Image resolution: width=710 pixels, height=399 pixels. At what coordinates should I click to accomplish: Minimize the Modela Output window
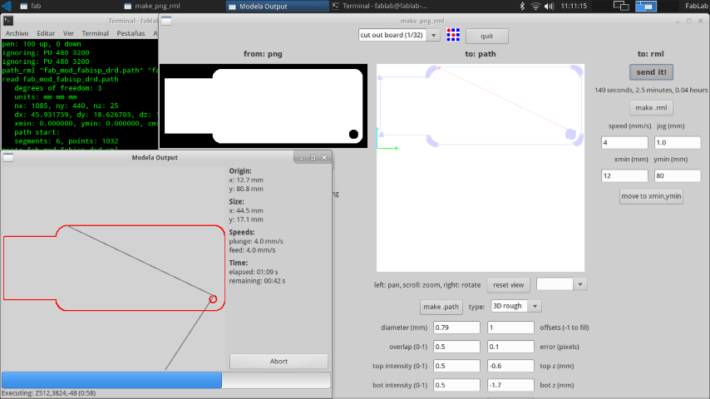pos(301,158)
